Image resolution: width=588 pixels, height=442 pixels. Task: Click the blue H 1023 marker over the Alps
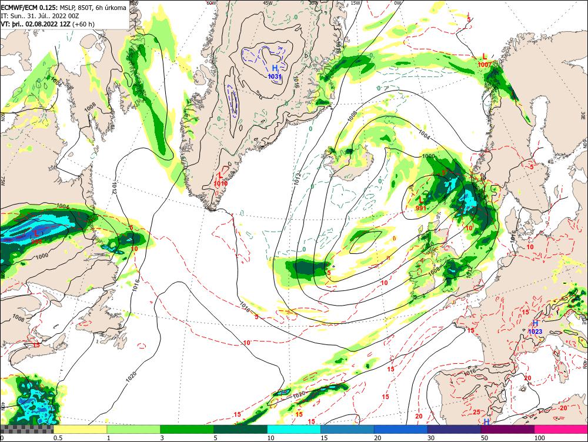click(535, 327)
